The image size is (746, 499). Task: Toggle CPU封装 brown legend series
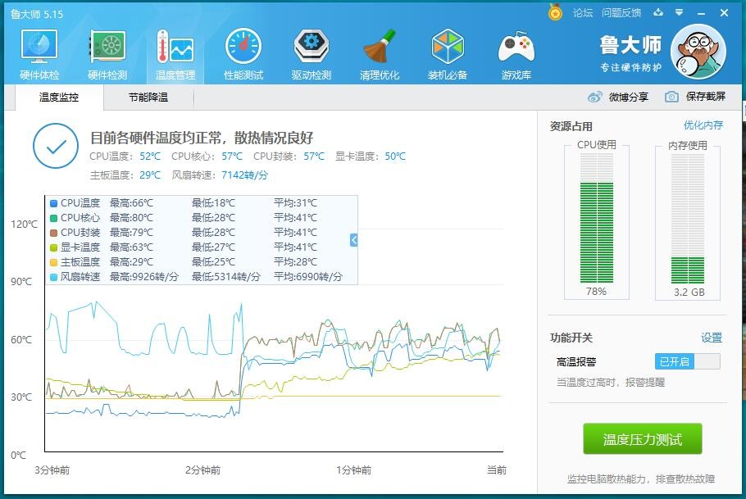54,233
